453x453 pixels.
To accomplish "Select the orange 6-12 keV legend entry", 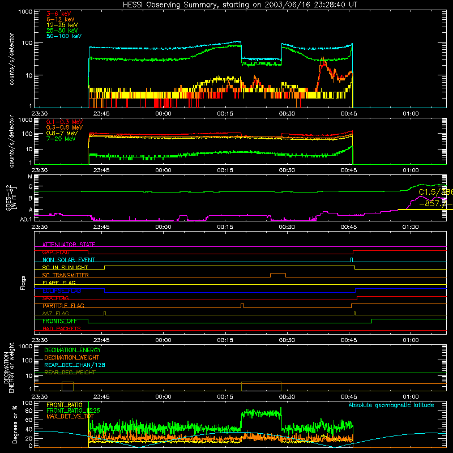I will pyautogui.click(x=61, y=19).
